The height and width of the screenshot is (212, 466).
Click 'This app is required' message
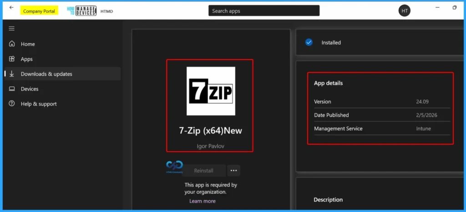pos(211,188)
